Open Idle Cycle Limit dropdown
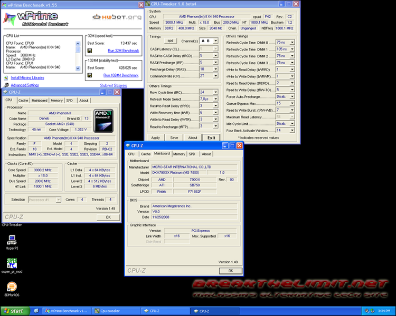The width and height of the screenshot is (396, 316). [292, 124]
